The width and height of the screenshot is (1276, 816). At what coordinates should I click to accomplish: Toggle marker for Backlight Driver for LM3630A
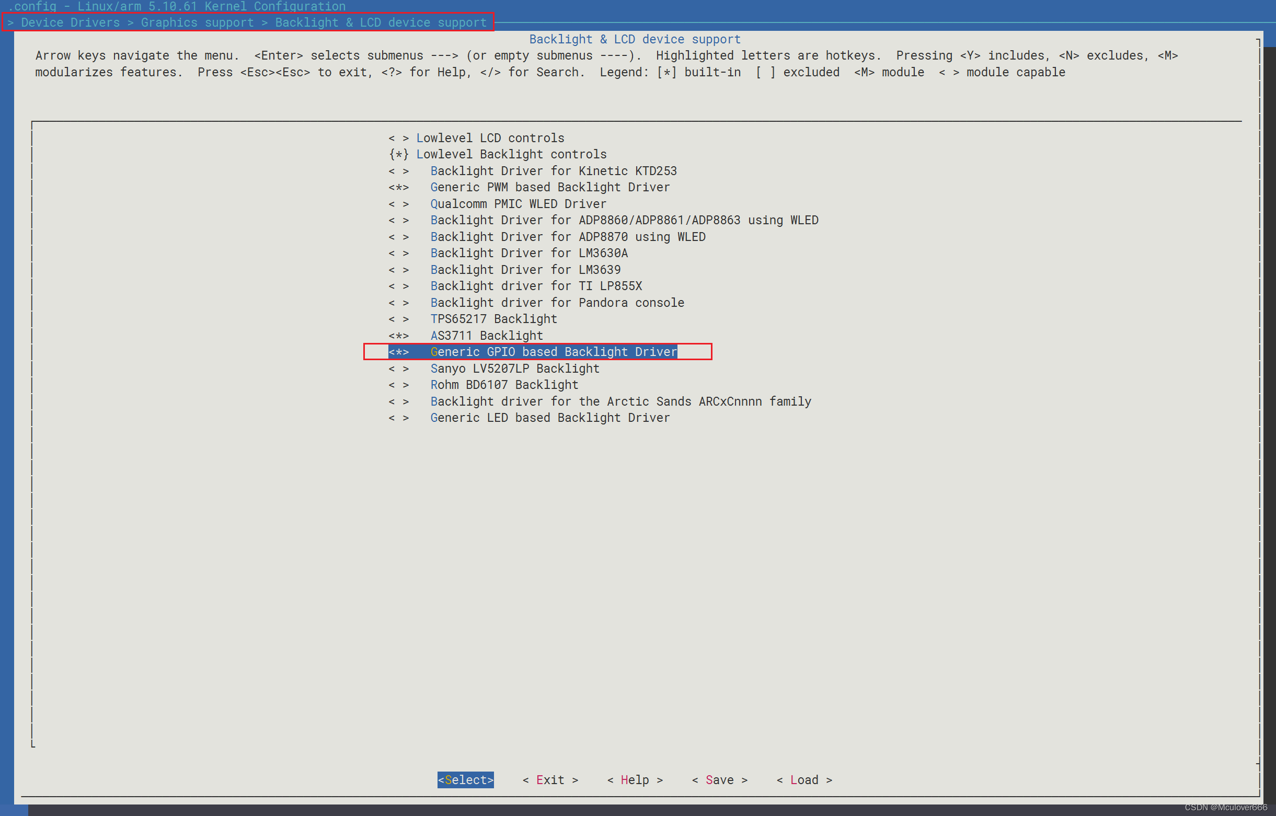tap(398, 254)
